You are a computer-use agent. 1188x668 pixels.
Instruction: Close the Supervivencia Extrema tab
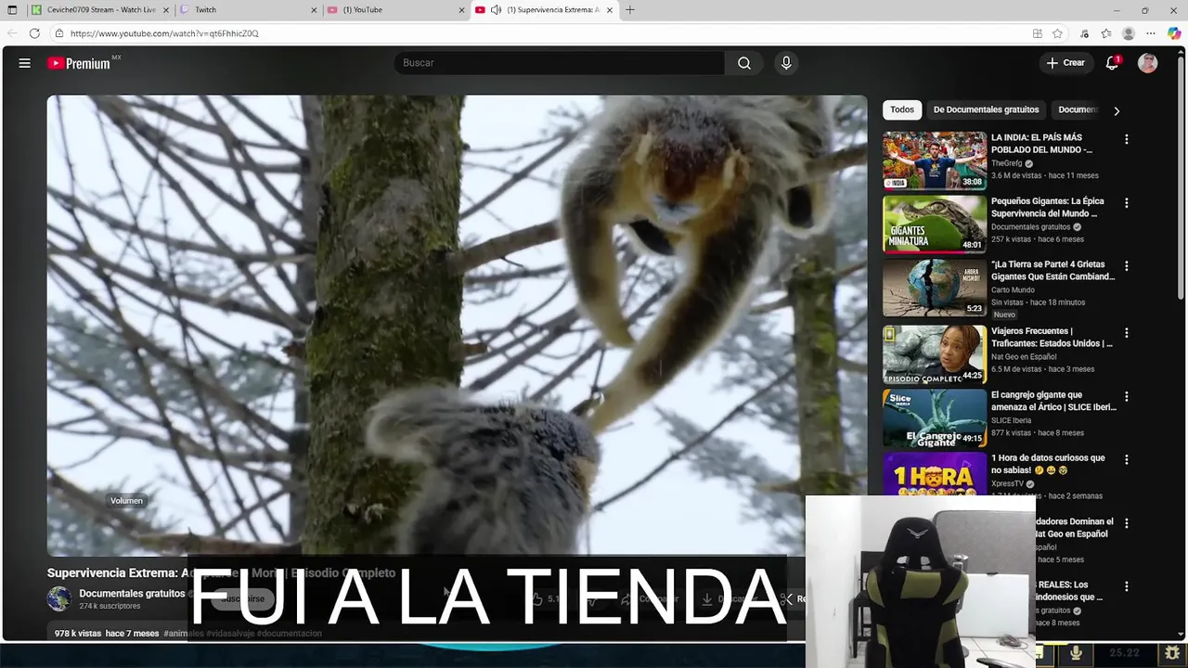click(609, 10)
